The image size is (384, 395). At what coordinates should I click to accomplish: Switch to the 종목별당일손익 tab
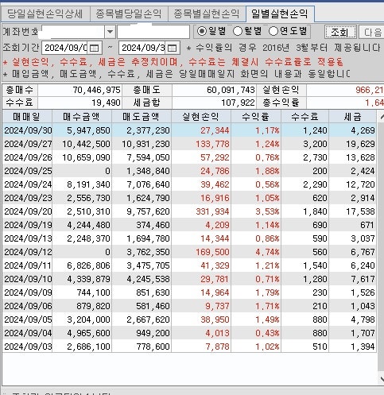coord(129,14)
